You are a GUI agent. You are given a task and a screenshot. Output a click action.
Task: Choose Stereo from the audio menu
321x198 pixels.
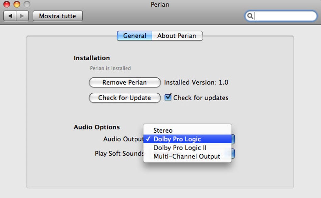click(163, 130)
